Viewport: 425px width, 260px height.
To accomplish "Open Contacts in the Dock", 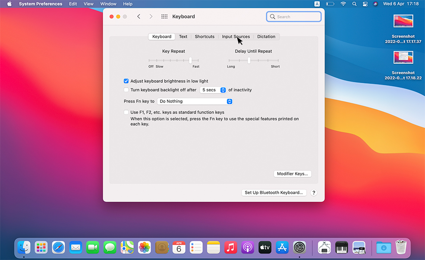I will [162, 247].
